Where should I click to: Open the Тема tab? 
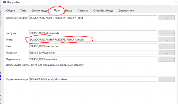tap(23, 11)
